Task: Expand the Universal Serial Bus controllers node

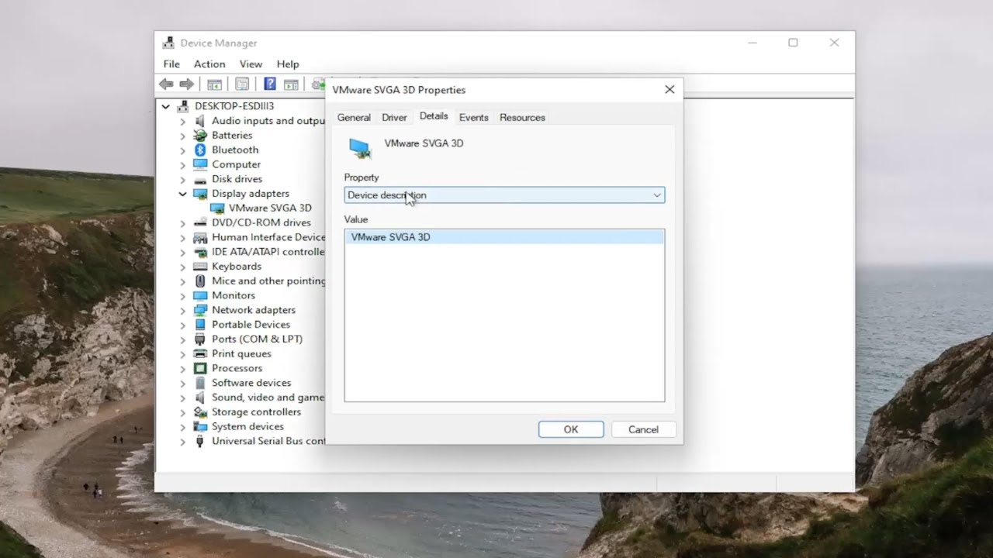Action: pyautogui.click(x=182, y=442)
